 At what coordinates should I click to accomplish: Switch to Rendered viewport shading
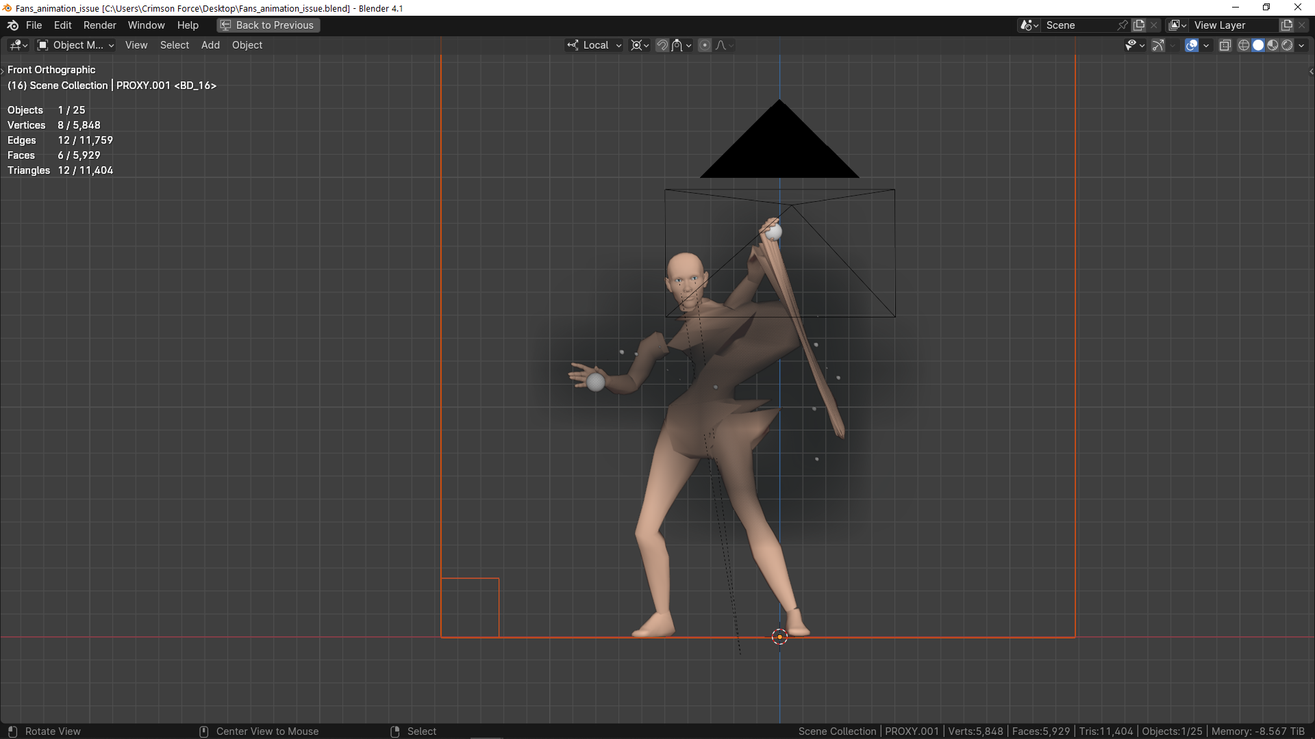1287,45
